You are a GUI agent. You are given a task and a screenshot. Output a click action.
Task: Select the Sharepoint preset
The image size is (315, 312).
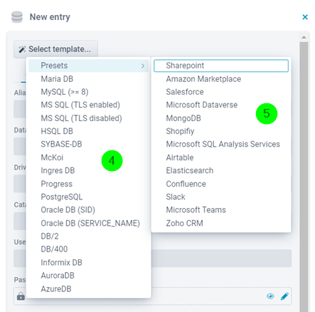tap(221, 66)
